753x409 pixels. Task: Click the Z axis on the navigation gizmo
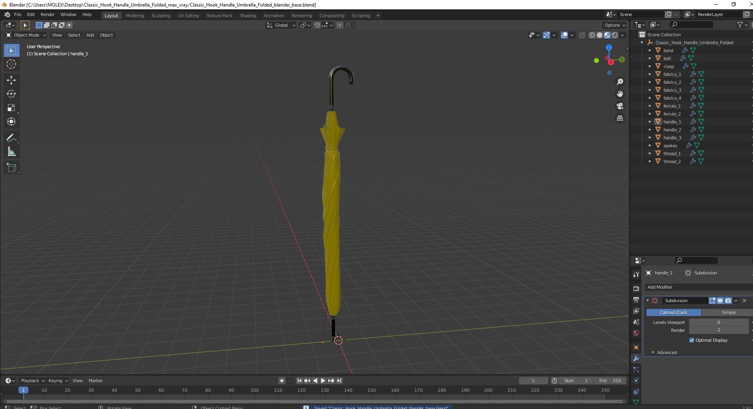tap(609, 47)
